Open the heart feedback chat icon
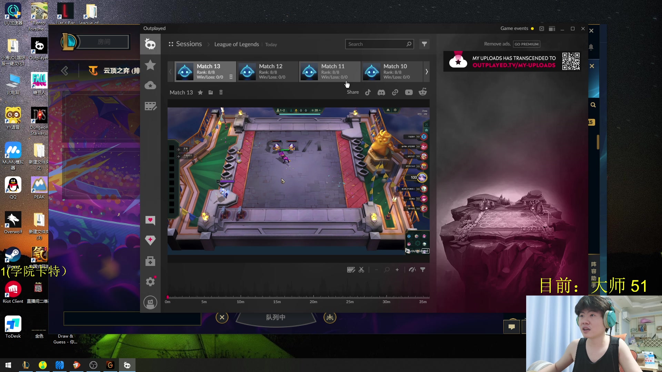Image resolution: width=662 pixels, height=372 pixels. click(150, 220)
